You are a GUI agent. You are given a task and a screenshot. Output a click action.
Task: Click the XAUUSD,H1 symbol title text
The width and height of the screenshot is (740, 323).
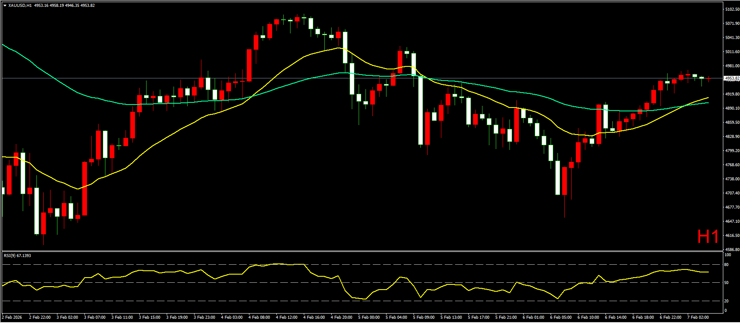click(20, 6)
